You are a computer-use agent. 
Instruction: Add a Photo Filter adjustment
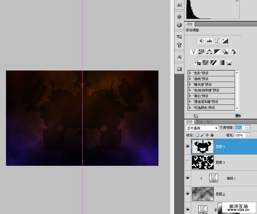pos(225,51)
